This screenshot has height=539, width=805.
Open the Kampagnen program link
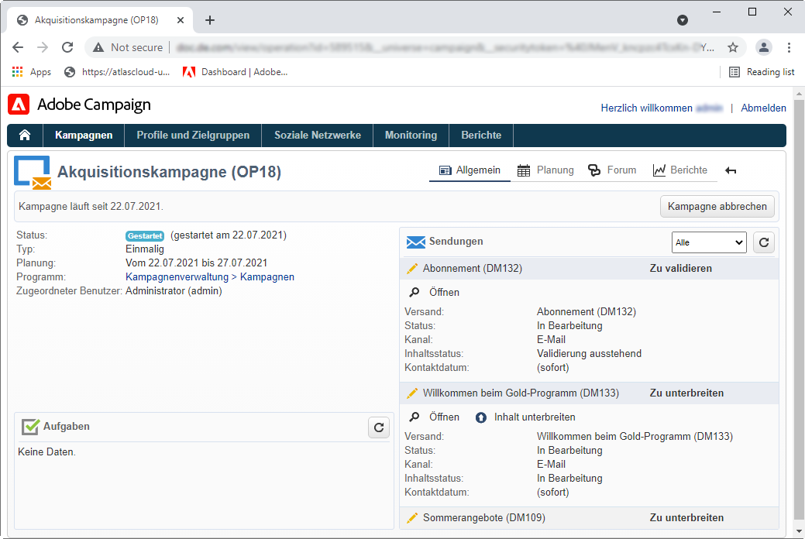pos(267,276)
